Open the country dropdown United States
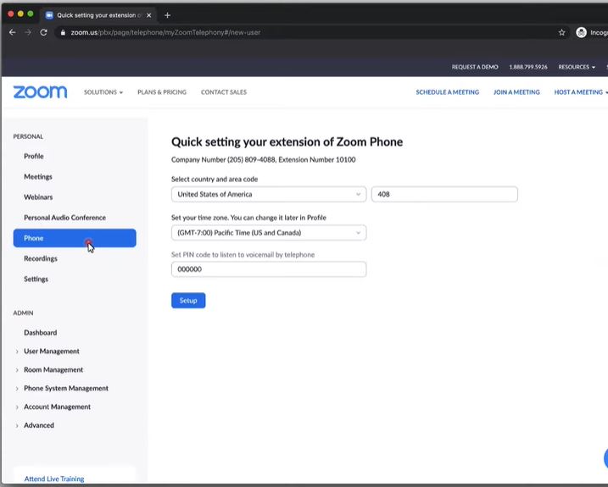The image size is (608, 487). 269,194
